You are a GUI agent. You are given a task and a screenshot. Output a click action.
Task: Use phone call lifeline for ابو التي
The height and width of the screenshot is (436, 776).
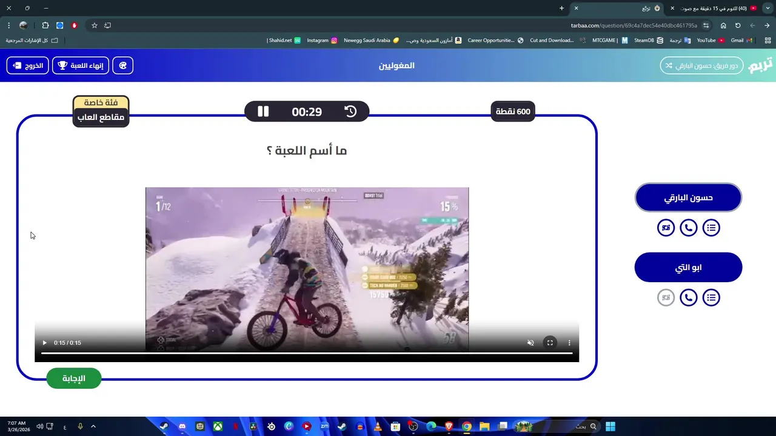[689, 297]
